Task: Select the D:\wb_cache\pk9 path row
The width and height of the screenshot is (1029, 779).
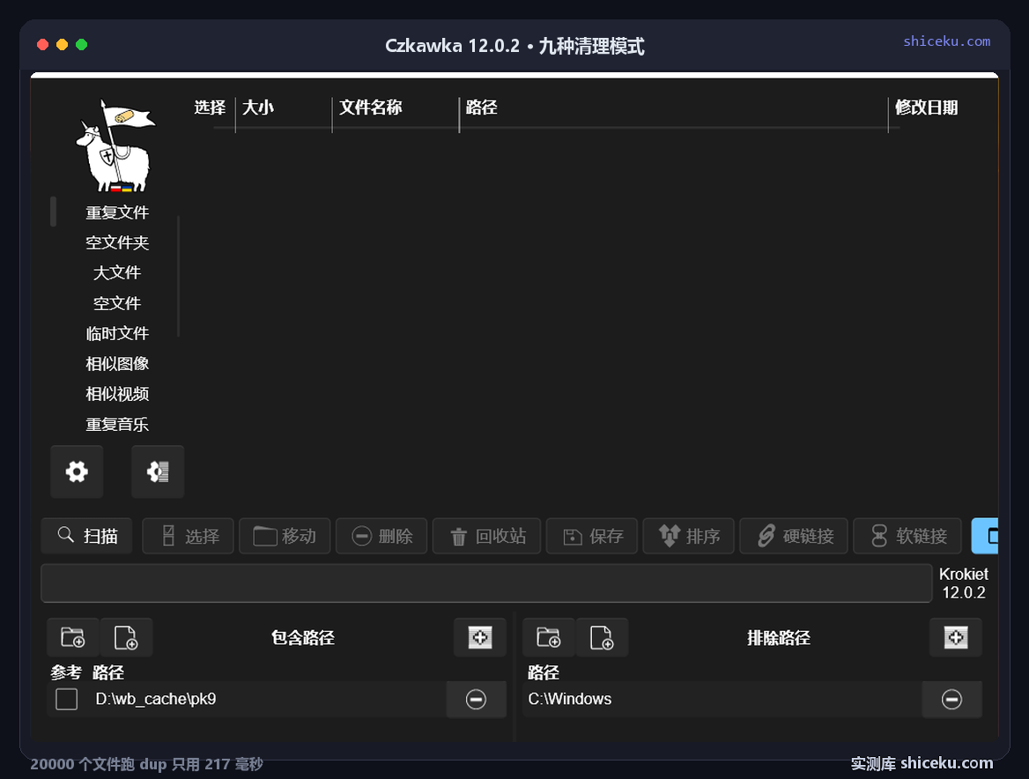Action: tap(247, 699)
